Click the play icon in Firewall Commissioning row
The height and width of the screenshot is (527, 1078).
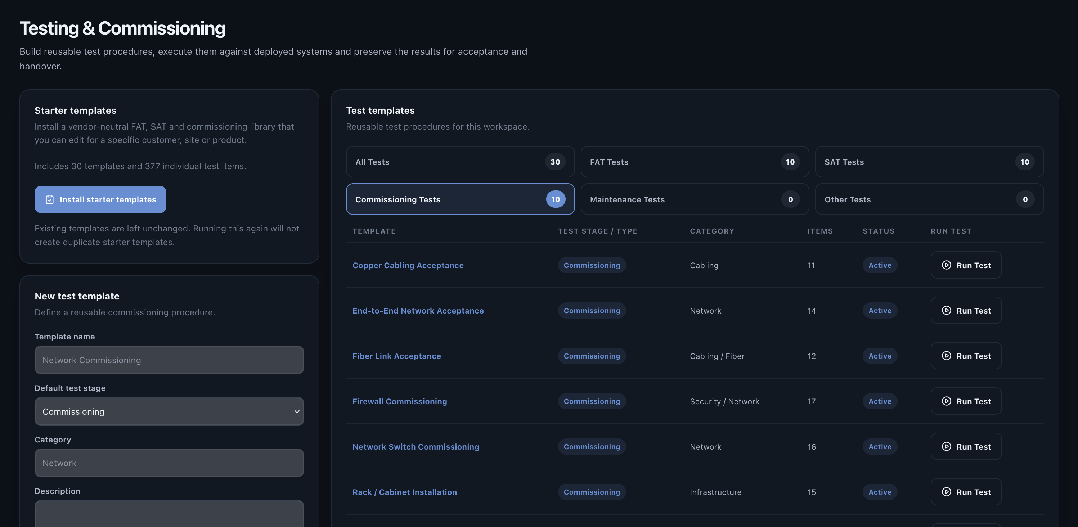pos(946,401)
